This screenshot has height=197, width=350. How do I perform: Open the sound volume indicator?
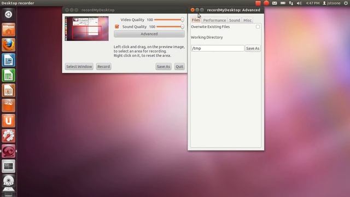[x=299, y=3]
